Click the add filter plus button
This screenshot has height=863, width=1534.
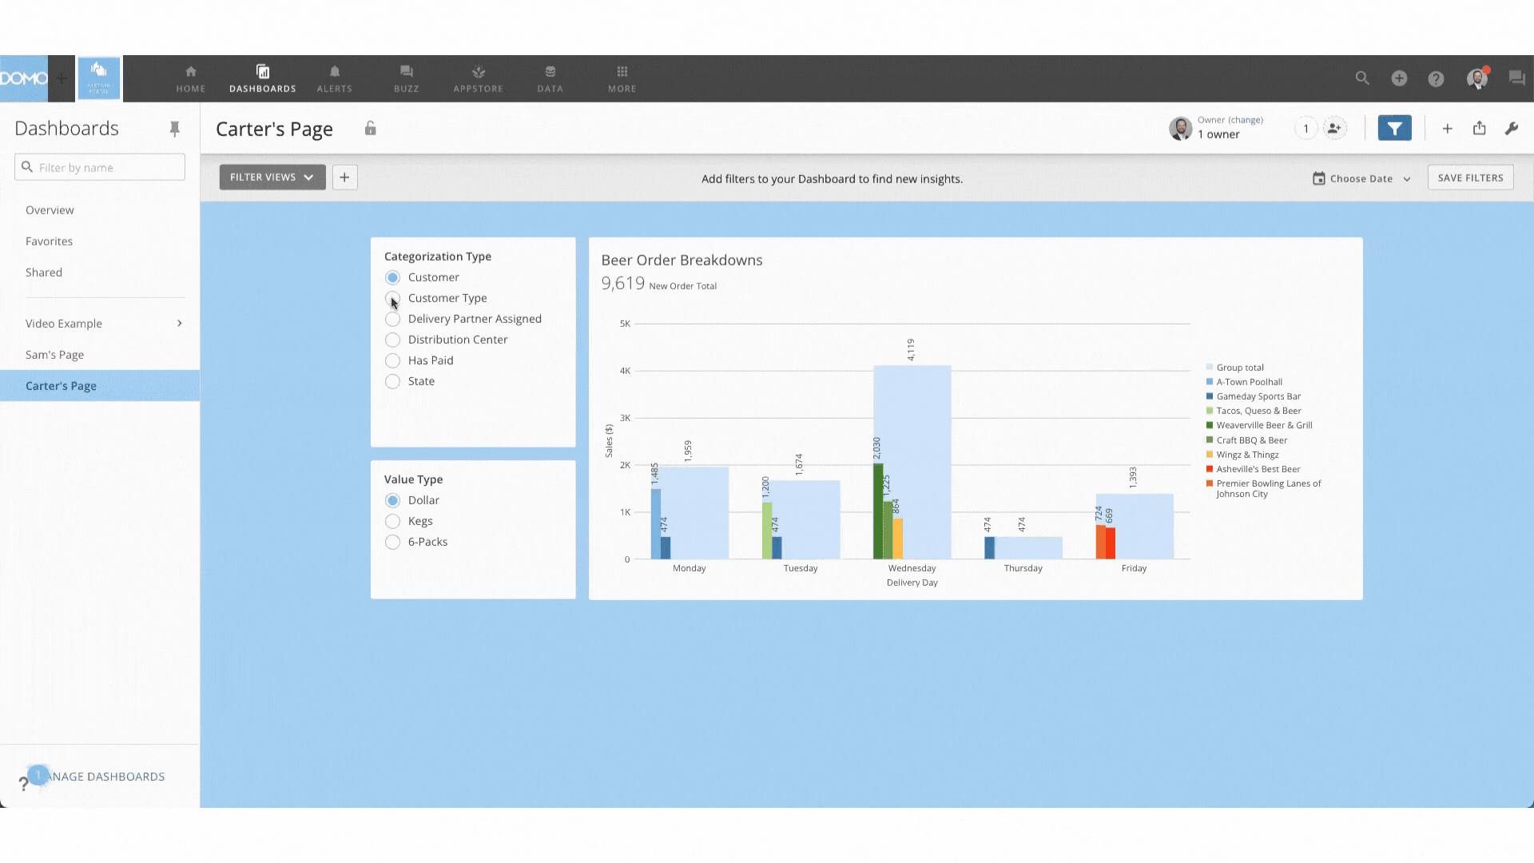(x=344, y=177)
